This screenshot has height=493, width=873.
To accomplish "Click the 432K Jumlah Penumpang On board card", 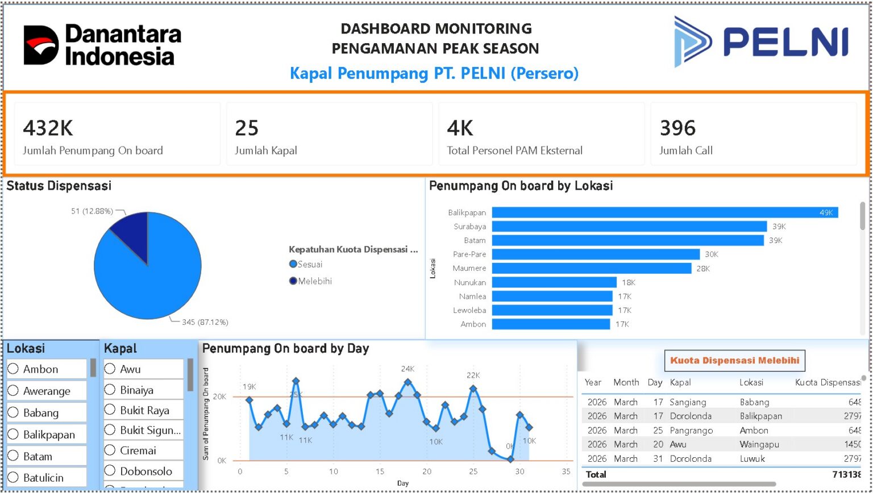I will (117, 134).
